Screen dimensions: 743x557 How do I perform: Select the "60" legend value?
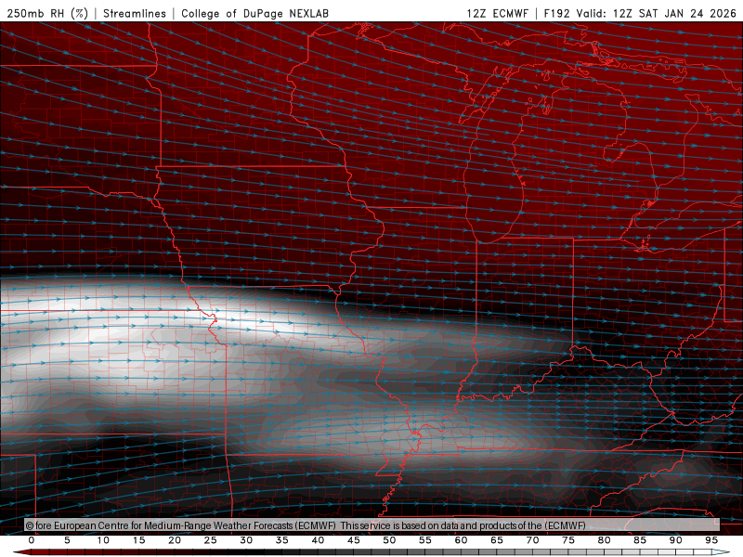pyautogui.click(x=461, y=540)
